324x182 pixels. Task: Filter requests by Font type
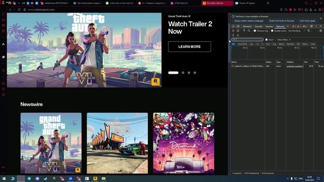(x=268, y=44)
